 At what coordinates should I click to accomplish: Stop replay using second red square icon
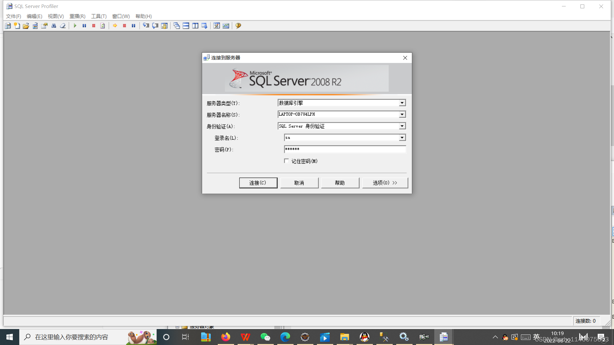pyautogui.click(x=124, y=26)
